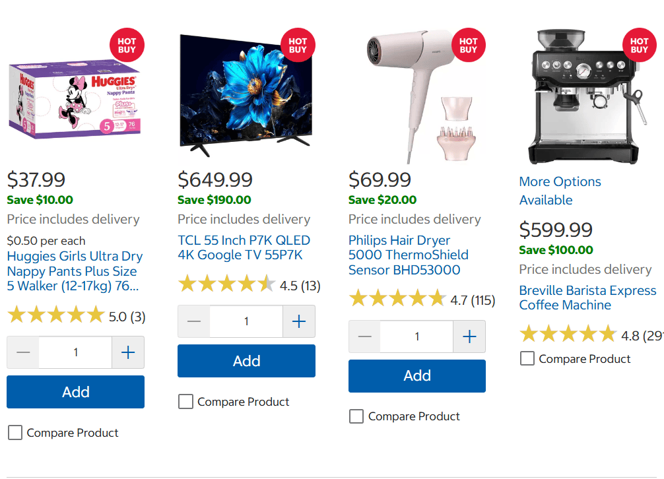The height and width of the screenshot is (479, 664).
Task: Decrease Philips Hair Dryer quantity by one
Action: [x=364, y=336]
